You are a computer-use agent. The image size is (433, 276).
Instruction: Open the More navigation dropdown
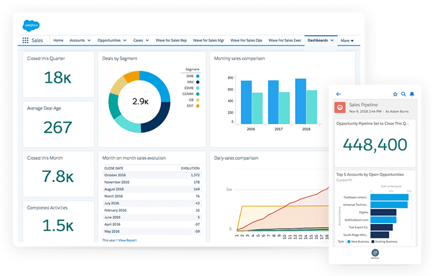(347, 41)
